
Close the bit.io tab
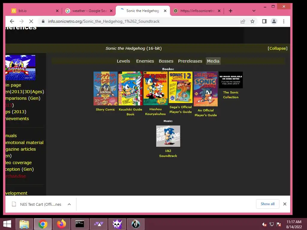57,11
